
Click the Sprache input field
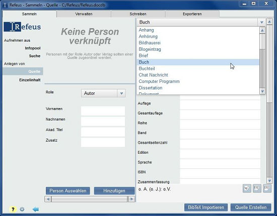pos(220,163)
